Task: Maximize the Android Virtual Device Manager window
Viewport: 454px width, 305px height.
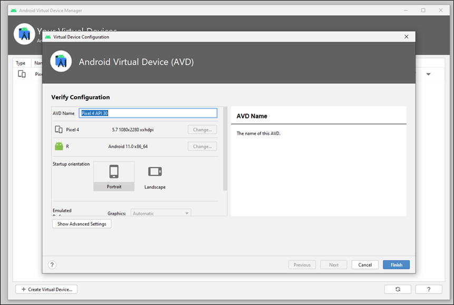Action: coord(423,10)
